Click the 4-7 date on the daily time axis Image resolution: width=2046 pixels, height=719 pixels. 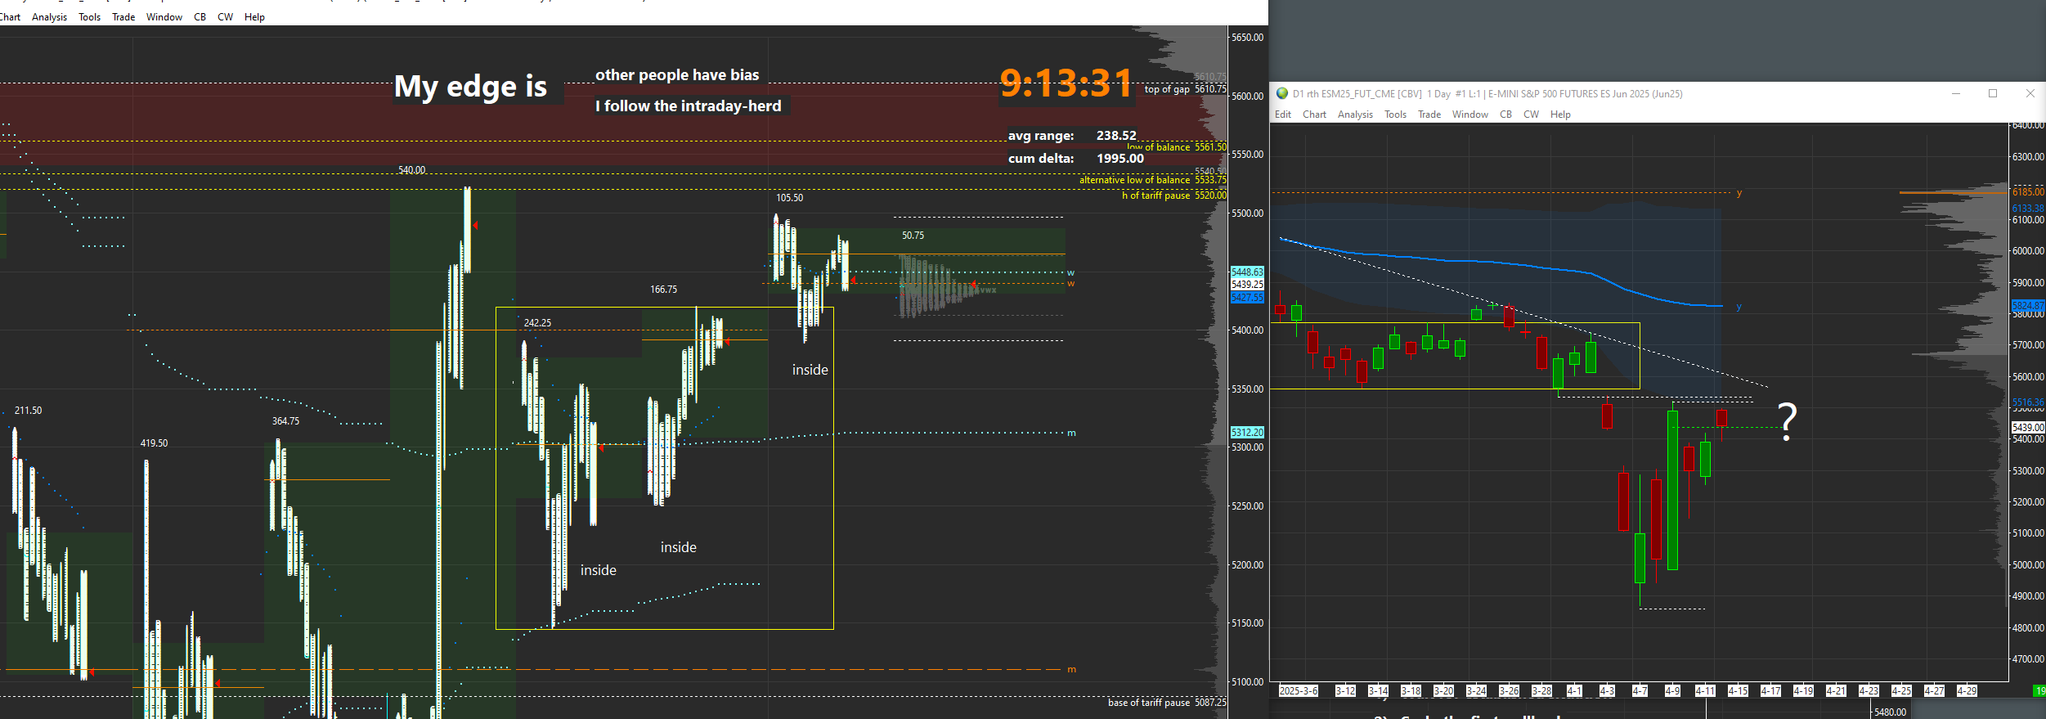(x=1640, y=691)
